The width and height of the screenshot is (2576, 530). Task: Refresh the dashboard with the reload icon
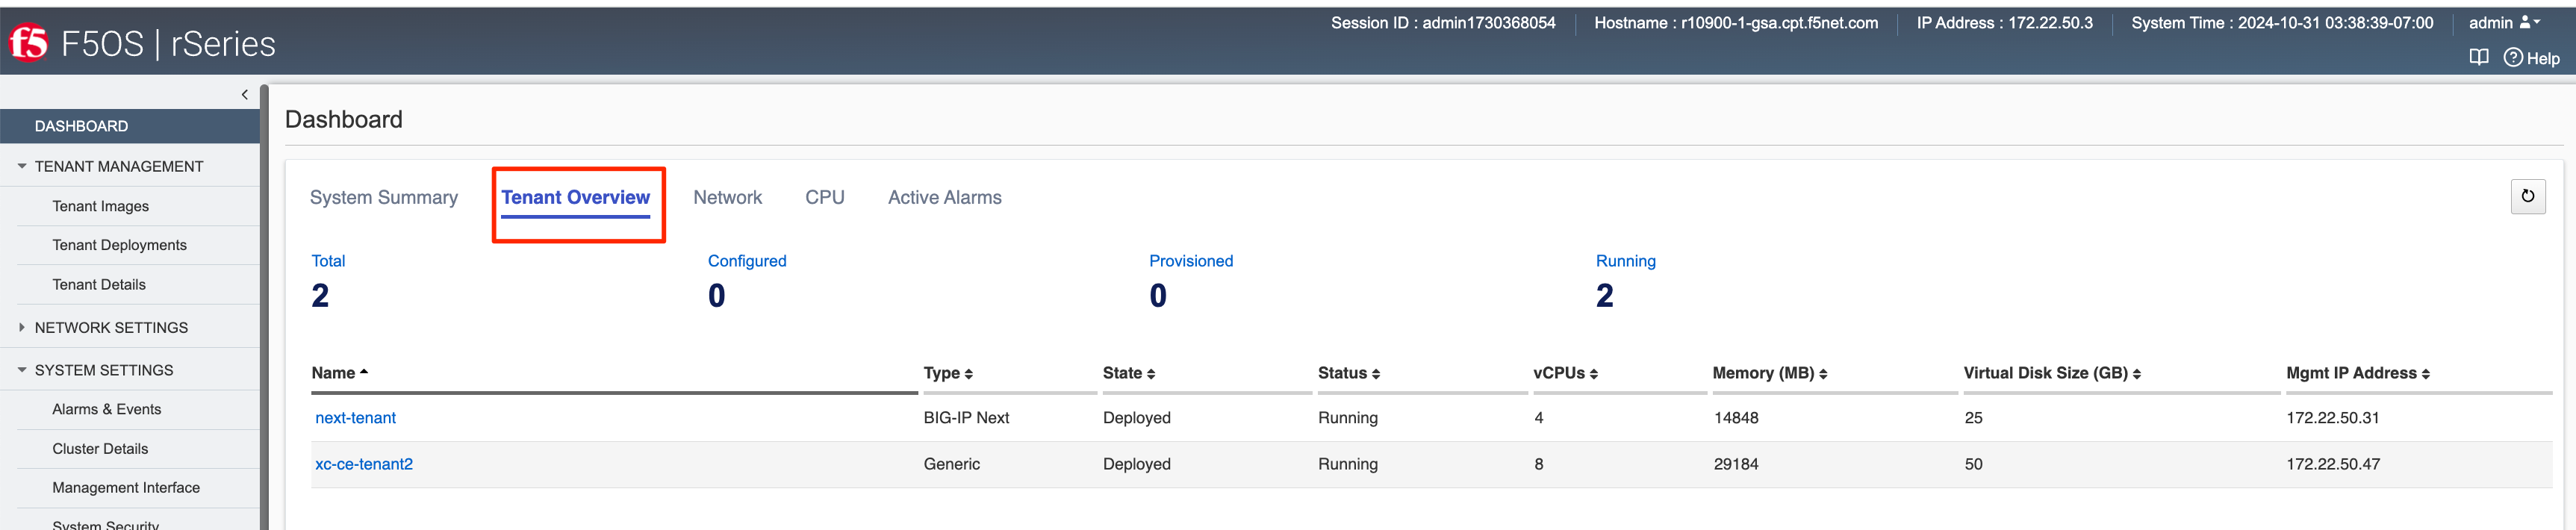point(2527,196)
